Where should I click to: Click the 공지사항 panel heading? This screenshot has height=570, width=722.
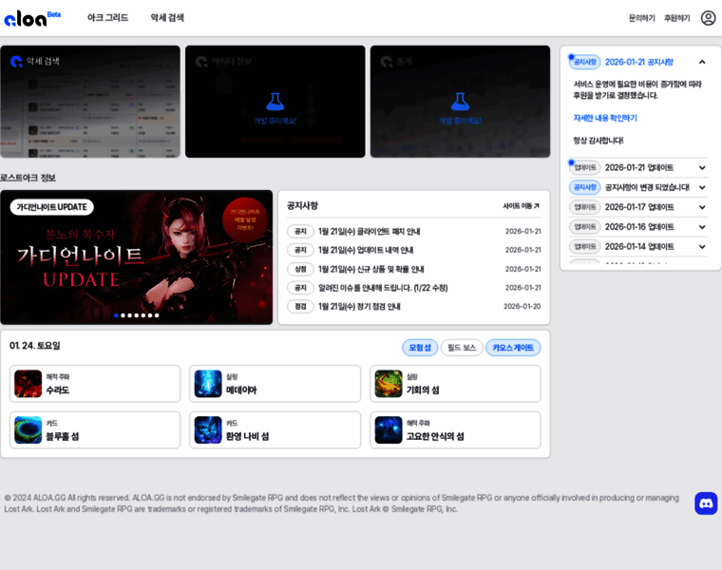302,205
